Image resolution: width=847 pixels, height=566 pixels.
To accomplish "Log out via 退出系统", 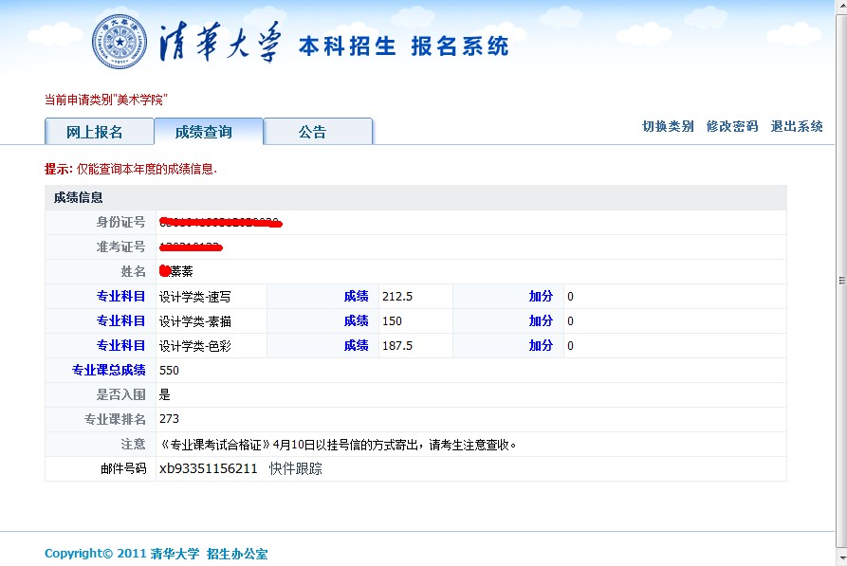I will [797, 126].
